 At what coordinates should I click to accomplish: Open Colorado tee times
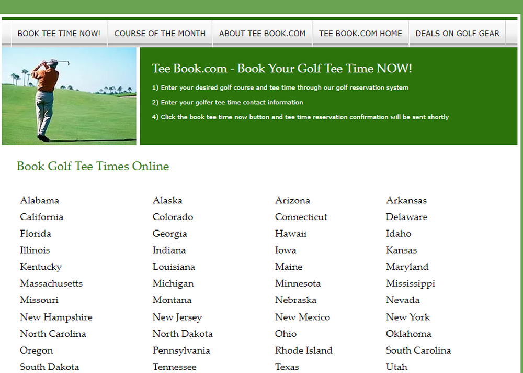coord(173,217)
